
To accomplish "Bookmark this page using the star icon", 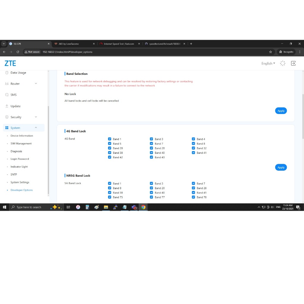I will point(270,52).
